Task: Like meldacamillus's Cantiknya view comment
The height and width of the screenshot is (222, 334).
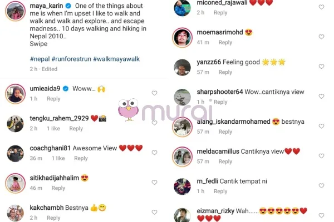Action: [321, 156]
